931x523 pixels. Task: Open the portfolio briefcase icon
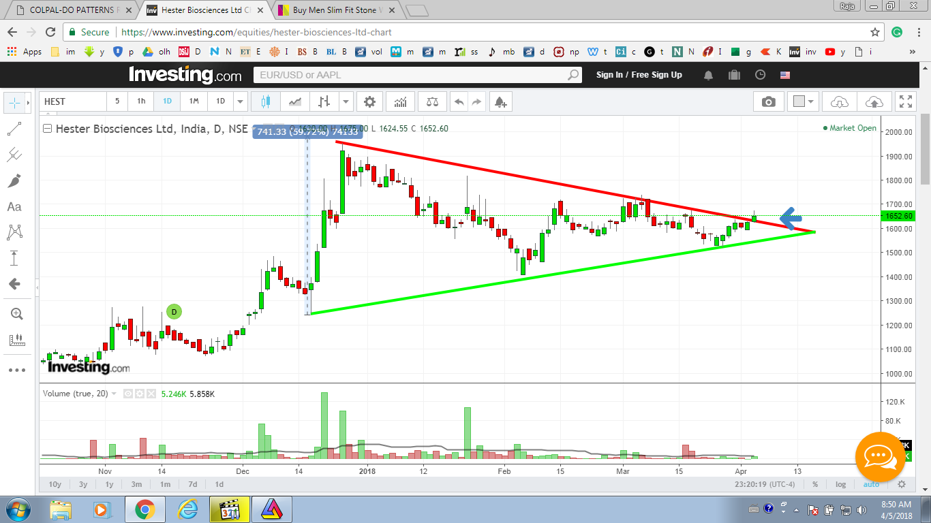[x=734, y=75]
